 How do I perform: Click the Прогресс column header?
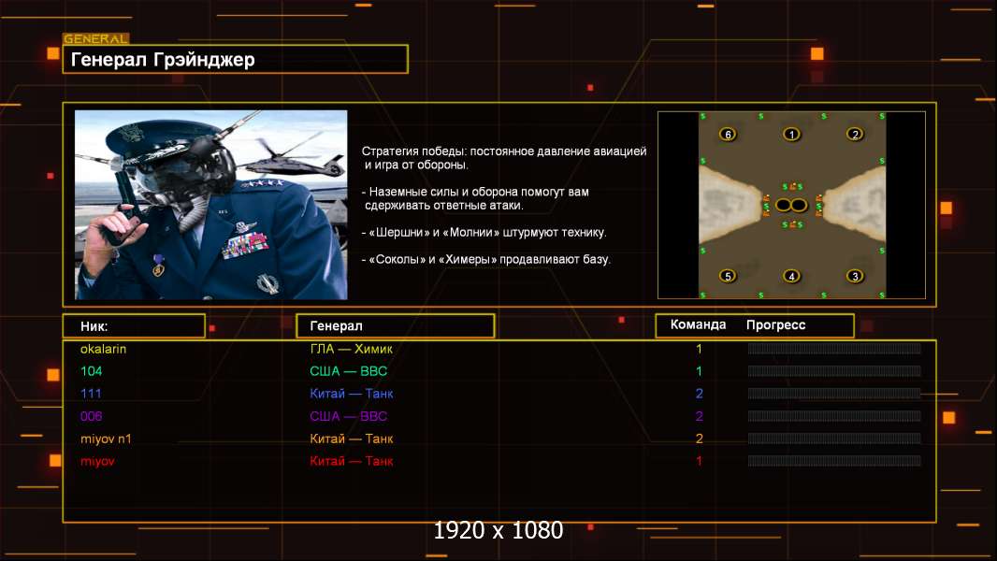775,325
